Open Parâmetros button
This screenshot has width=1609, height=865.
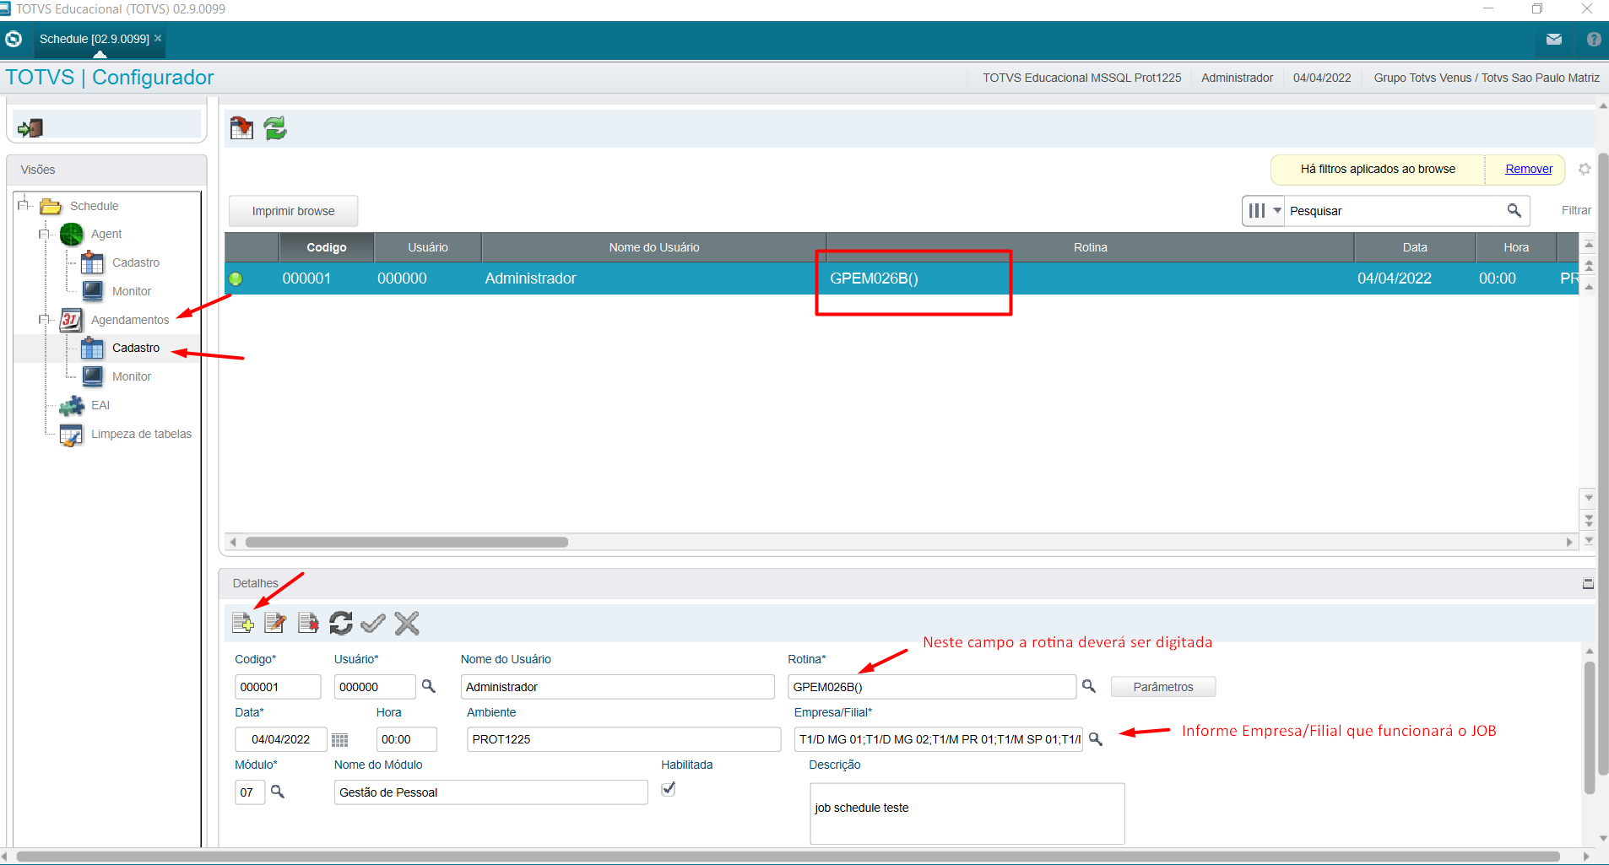coord(1163,687)
